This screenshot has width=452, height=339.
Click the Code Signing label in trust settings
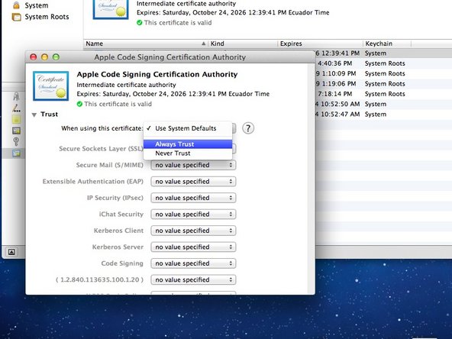click(x=122, y=263)
